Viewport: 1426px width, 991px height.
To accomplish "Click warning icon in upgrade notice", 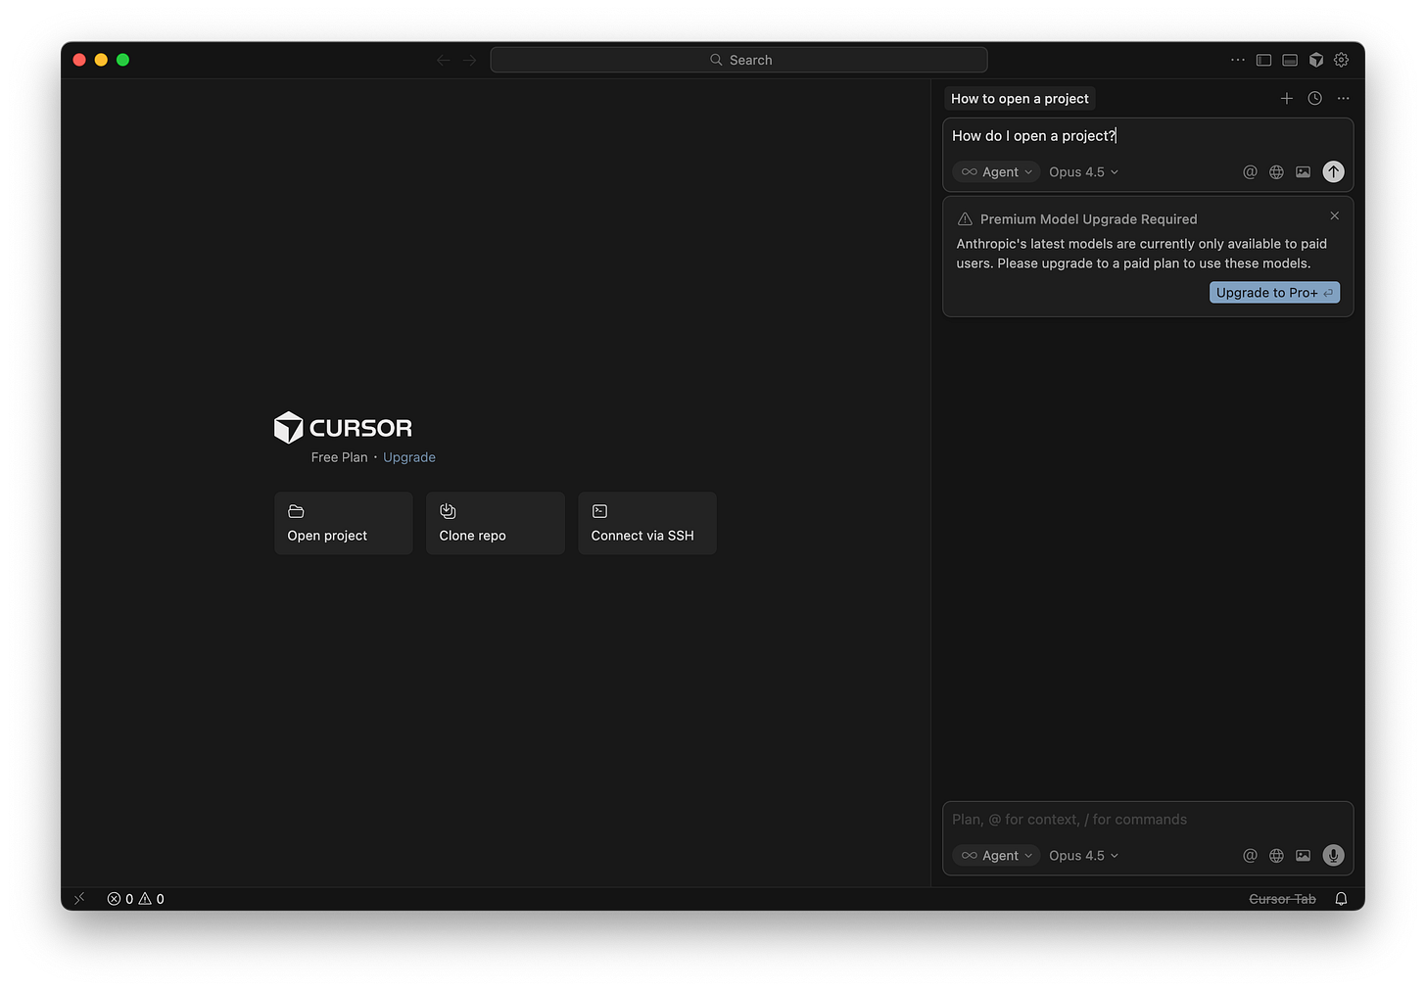I will tap(965, 219).
